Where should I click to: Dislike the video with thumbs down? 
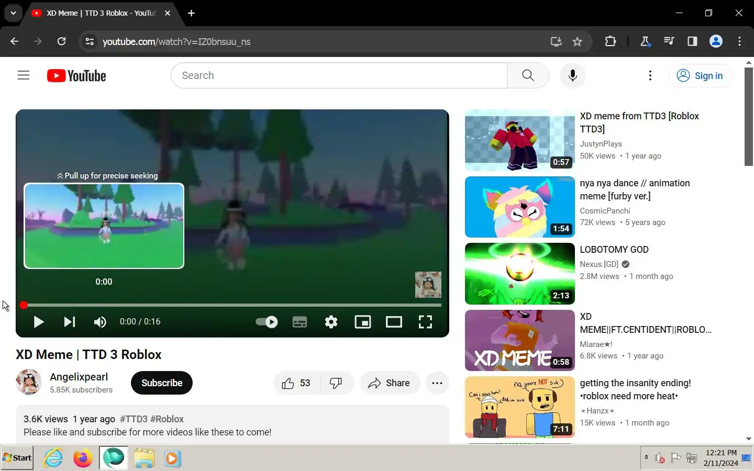(336, 383)
